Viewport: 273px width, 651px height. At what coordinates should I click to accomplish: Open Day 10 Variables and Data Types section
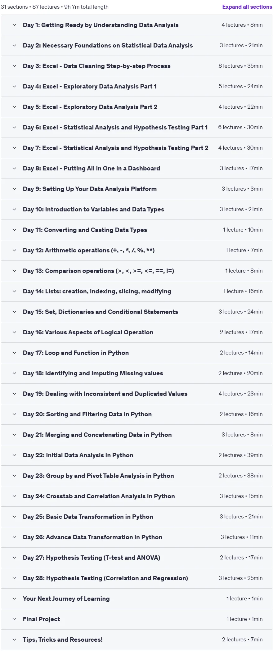coord(136,209)
